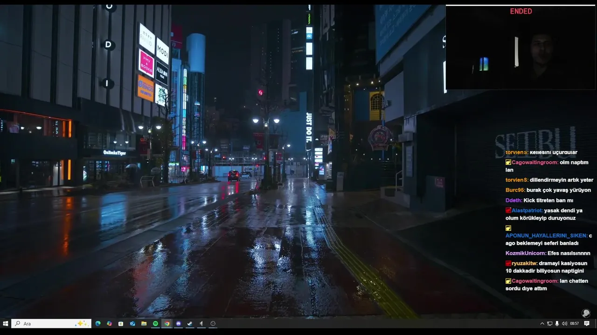
Task: Click the red badge beside Alastpatriot
Action: pos(508,210)
